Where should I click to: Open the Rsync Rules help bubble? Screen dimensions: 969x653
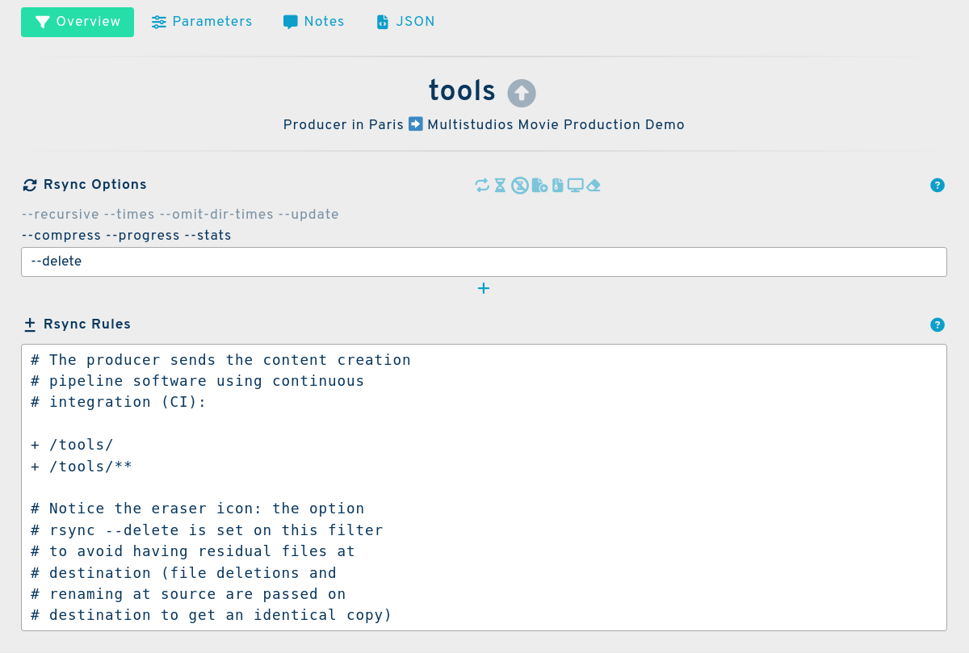click(938, 324)
